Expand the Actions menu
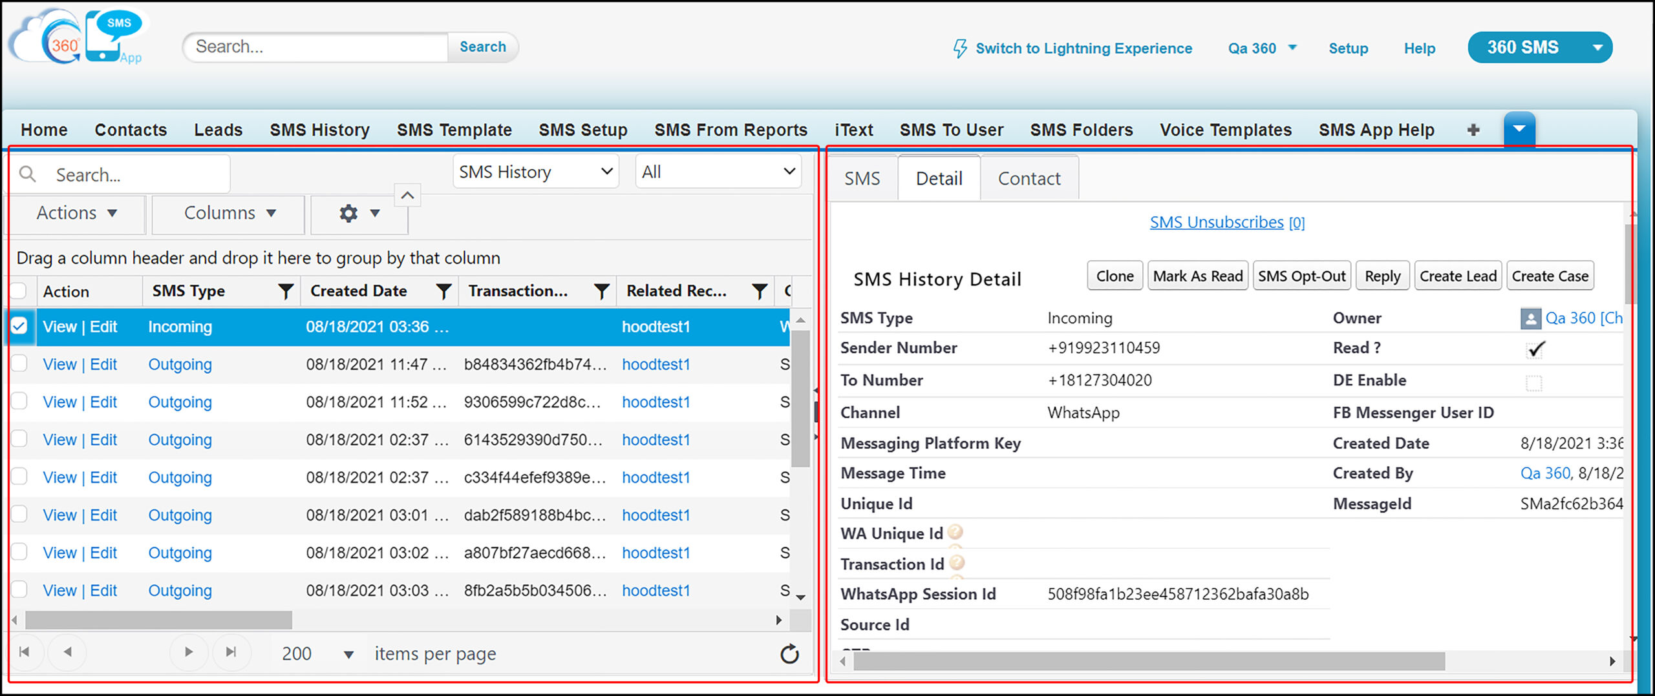The height and width of the screenshot is (696, 1655). tap(76, 213)
